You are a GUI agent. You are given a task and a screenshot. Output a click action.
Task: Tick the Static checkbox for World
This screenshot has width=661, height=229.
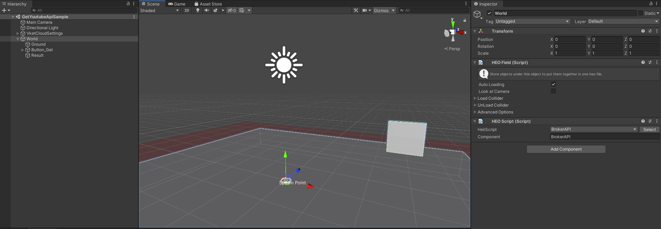pos(641,13)
